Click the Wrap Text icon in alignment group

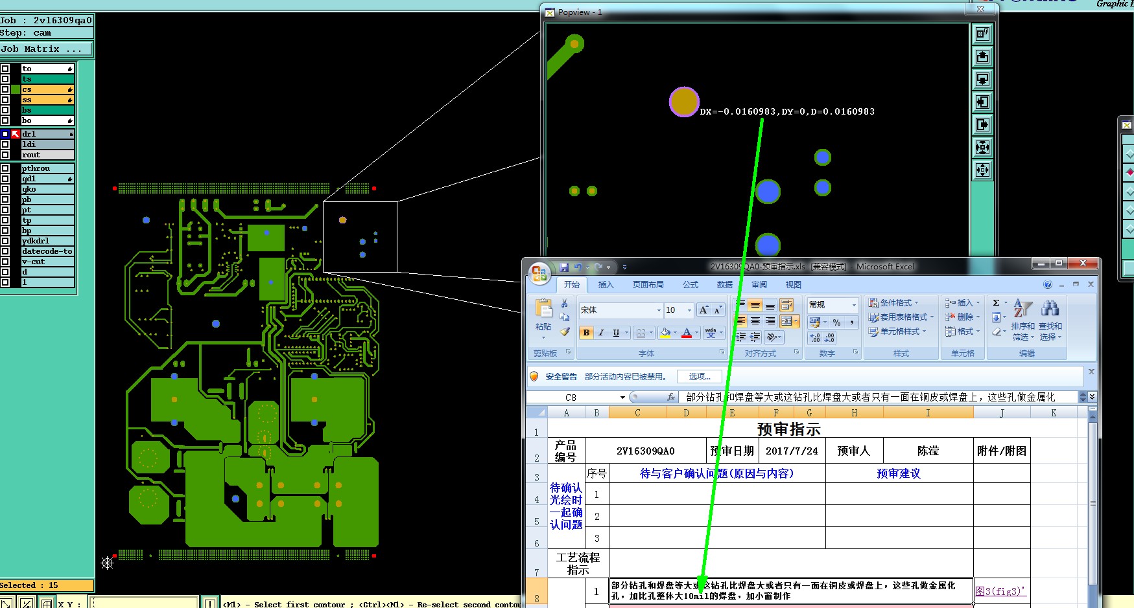786,305
